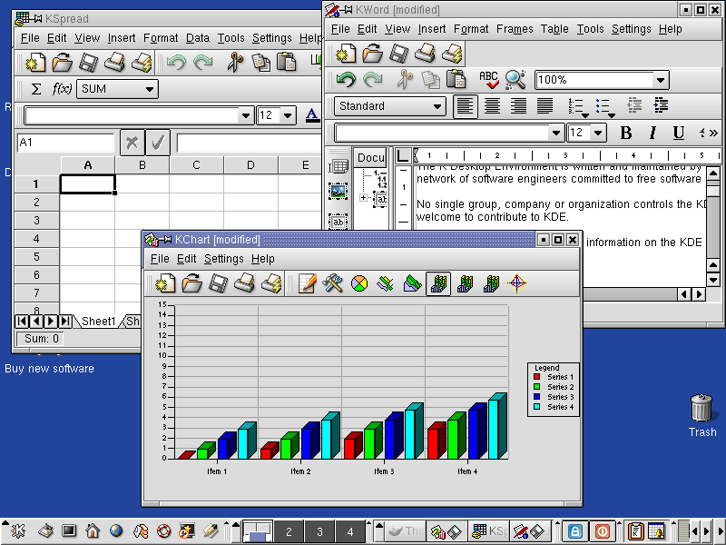Screen dimensions: 726x545
Task: Click Series 1 red legend swatch
Action: (536, 377)
